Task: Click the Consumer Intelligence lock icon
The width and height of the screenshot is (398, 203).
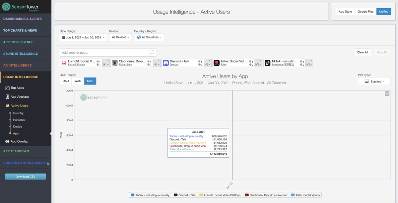Action: (x=48, y=163)
